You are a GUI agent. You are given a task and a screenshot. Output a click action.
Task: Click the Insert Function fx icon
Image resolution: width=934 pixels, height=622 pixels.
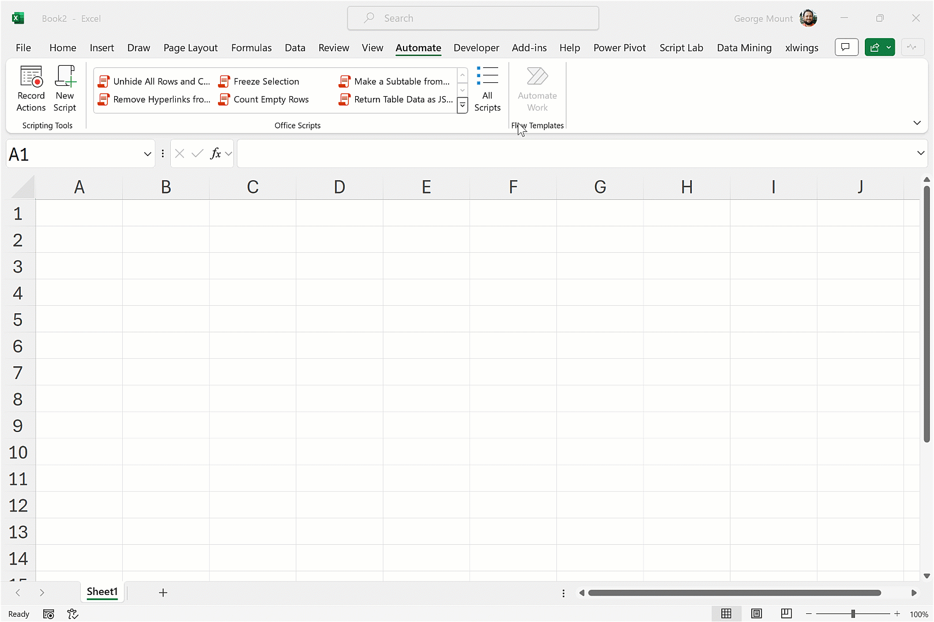click(216, 154)
